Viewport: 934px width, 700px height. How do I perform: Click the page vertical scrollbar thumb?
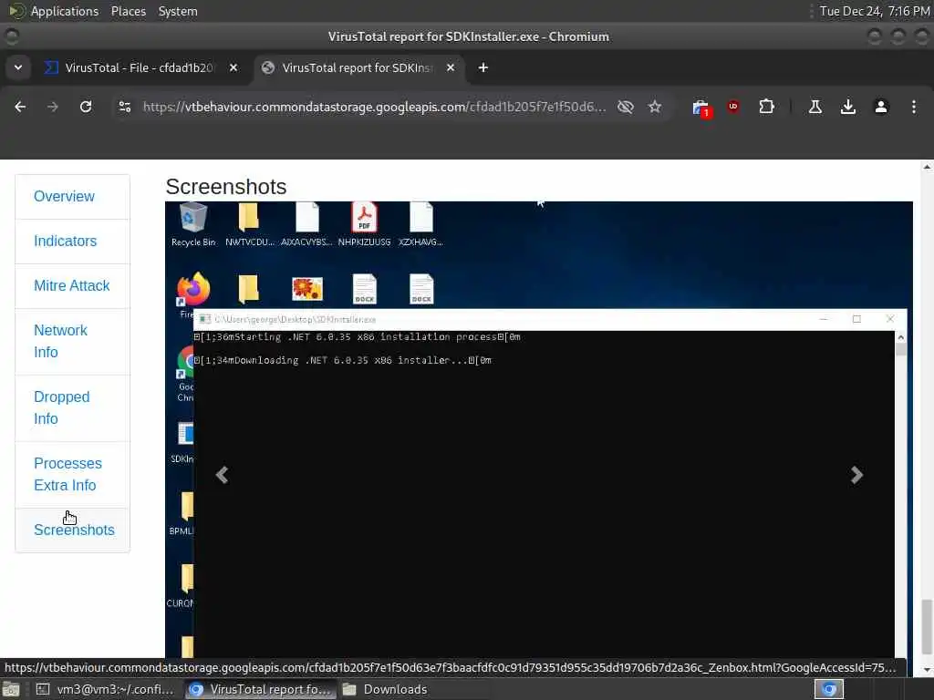[x=927, y=626]
